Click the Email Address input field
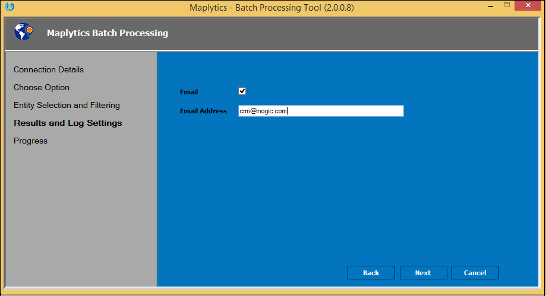 (321, 111)
